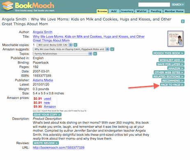190x160 pixels.
Task: Click the help question mark icon
Action: point(183,21)
